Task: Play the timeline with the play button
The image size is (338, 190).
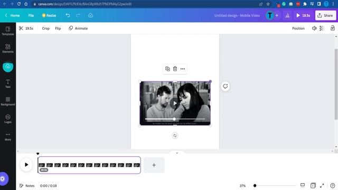Action: [26, 165]
